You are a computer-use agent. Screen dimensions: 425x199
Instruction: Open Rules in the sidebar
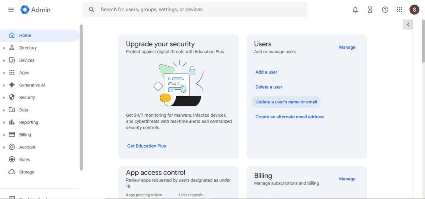(x=24, y=160)
